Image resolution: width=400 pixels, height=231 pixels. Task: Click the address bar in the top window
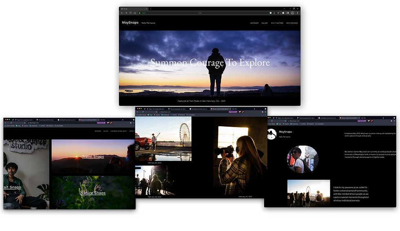(204, 13)
